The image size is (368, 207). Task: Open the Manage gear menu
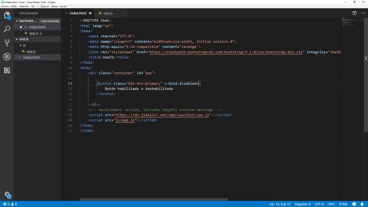pos(7,195)
